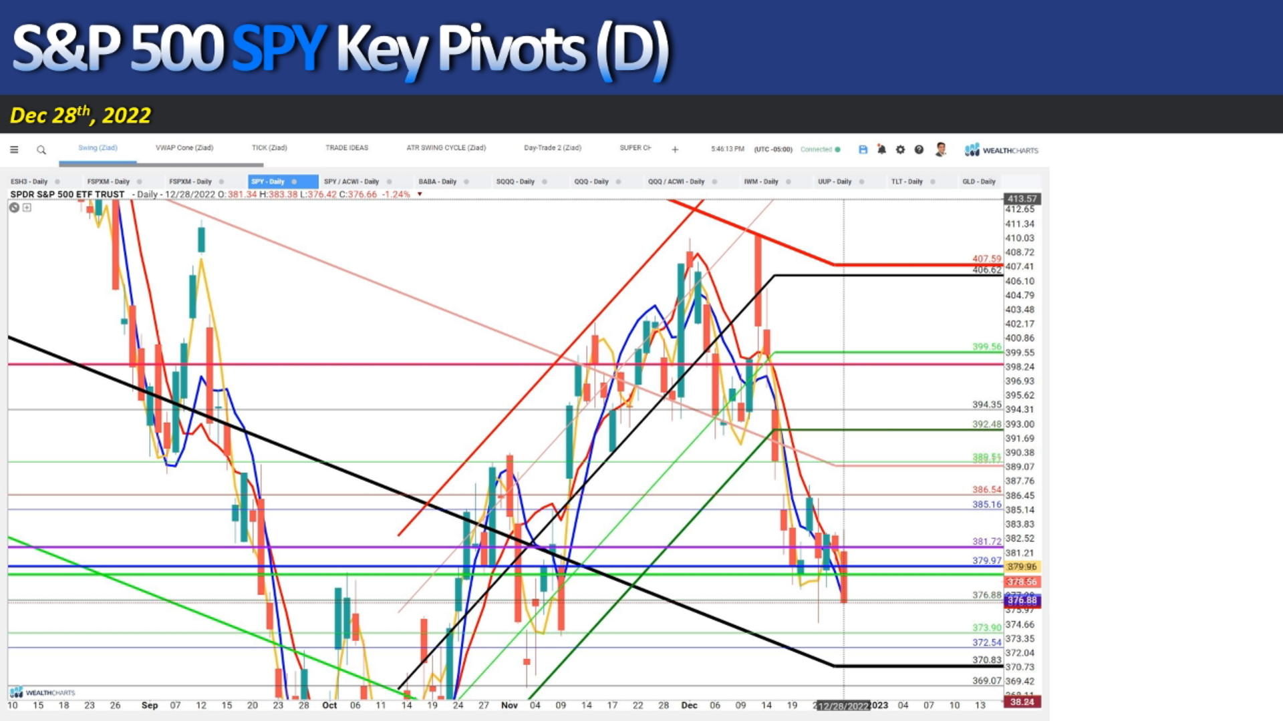Click the 407.59 red pivot level label

point(987,259)
